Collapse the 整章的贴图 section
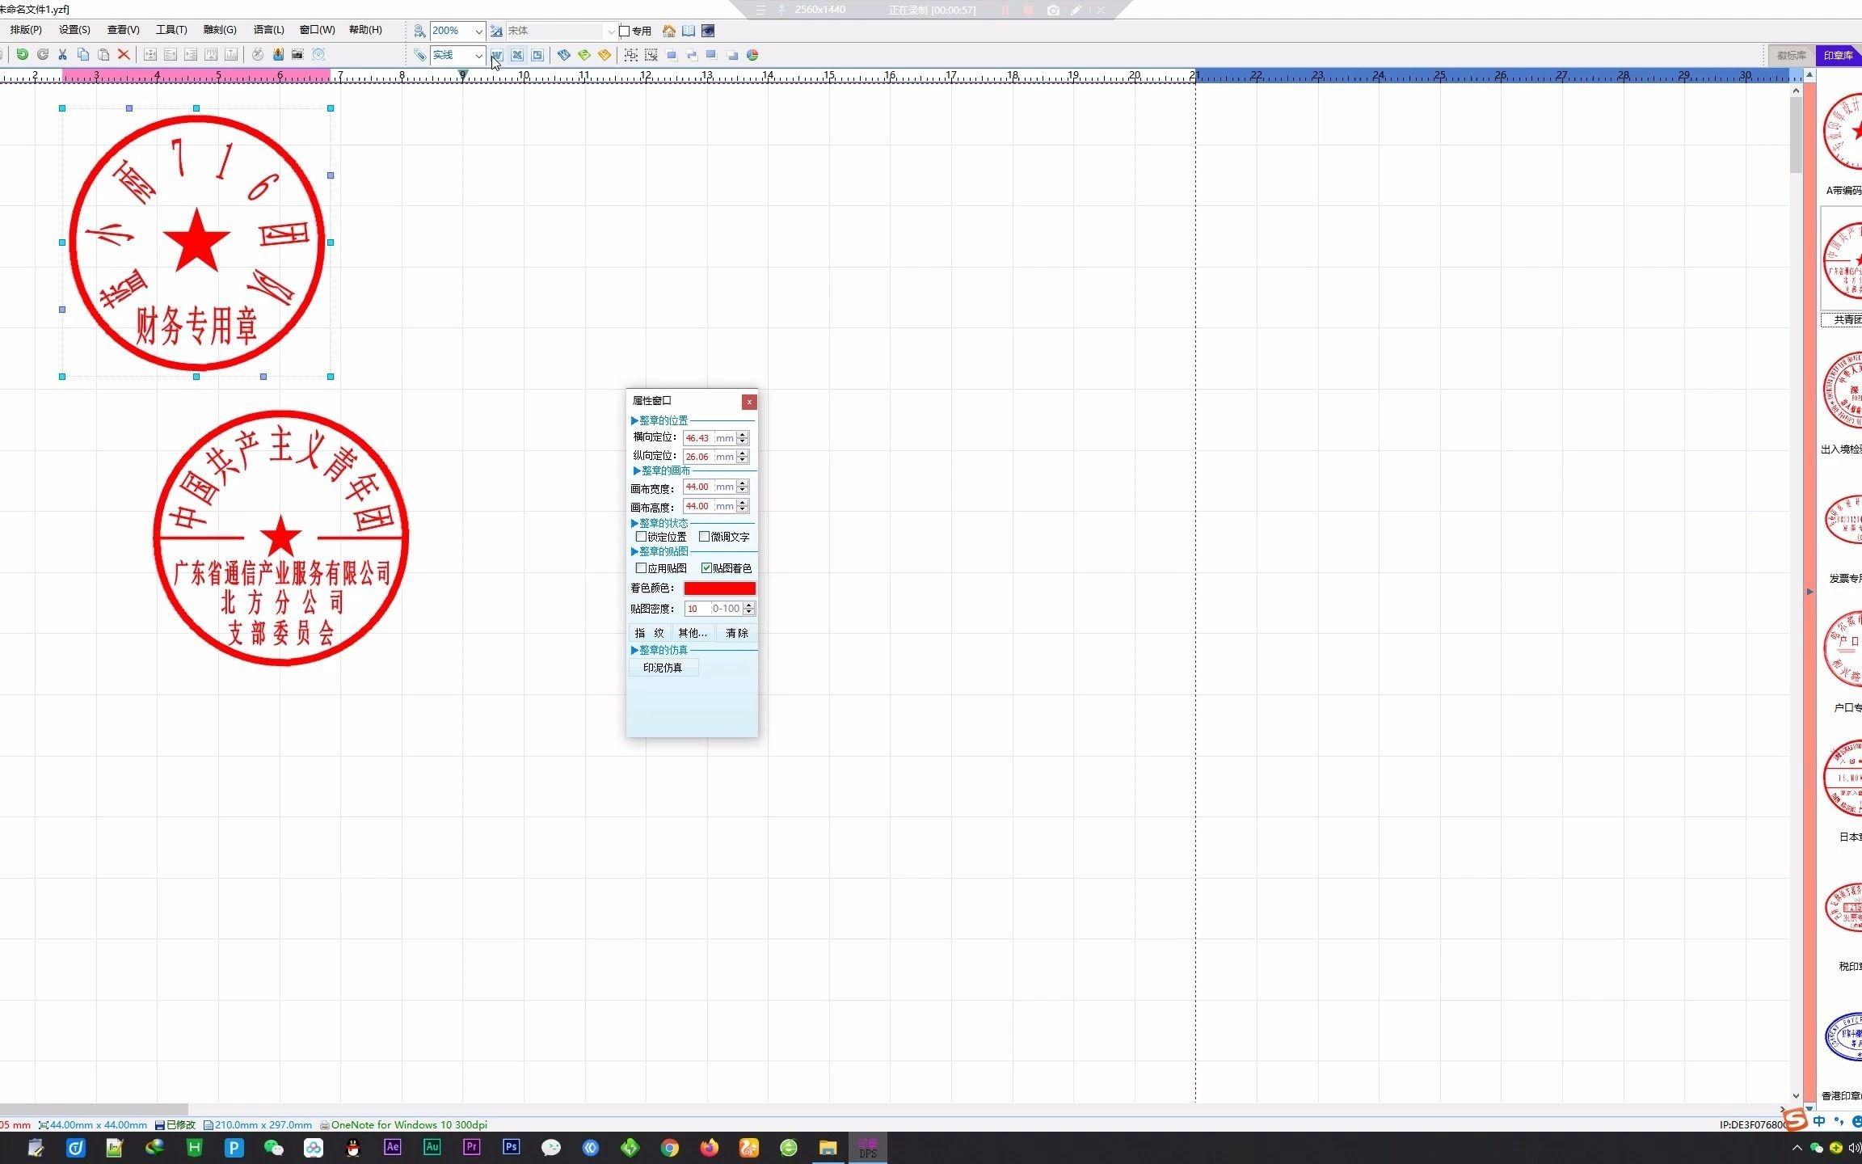 pos(635,551)
